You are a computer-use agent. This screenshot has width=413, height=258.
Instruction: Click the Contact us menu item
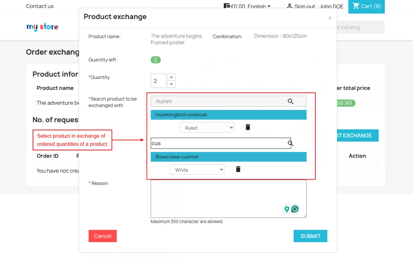click(40, 6)
